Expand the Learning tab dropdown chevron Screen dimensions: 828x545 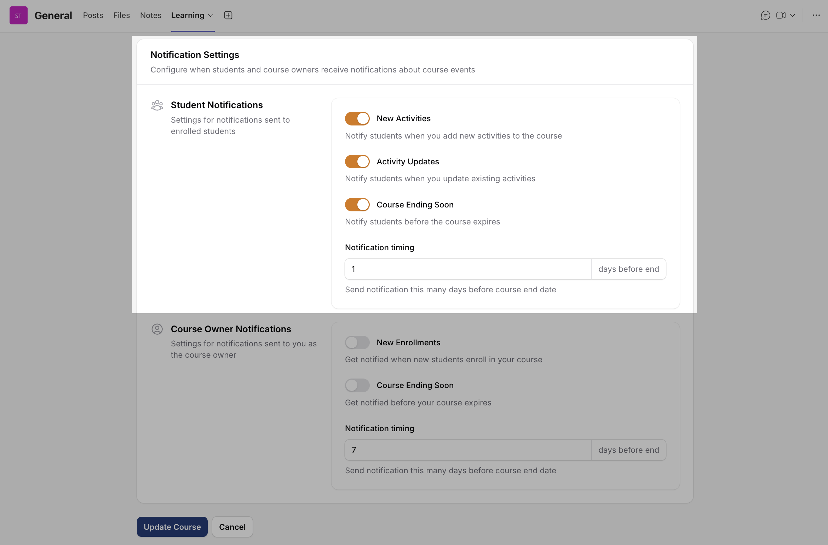(211, 16)
